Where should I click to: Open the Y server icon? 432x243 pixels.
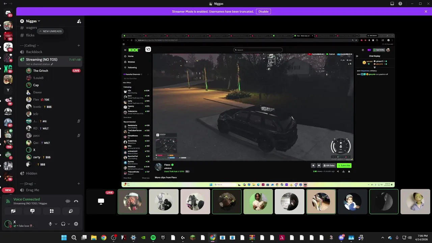point(8,90)
